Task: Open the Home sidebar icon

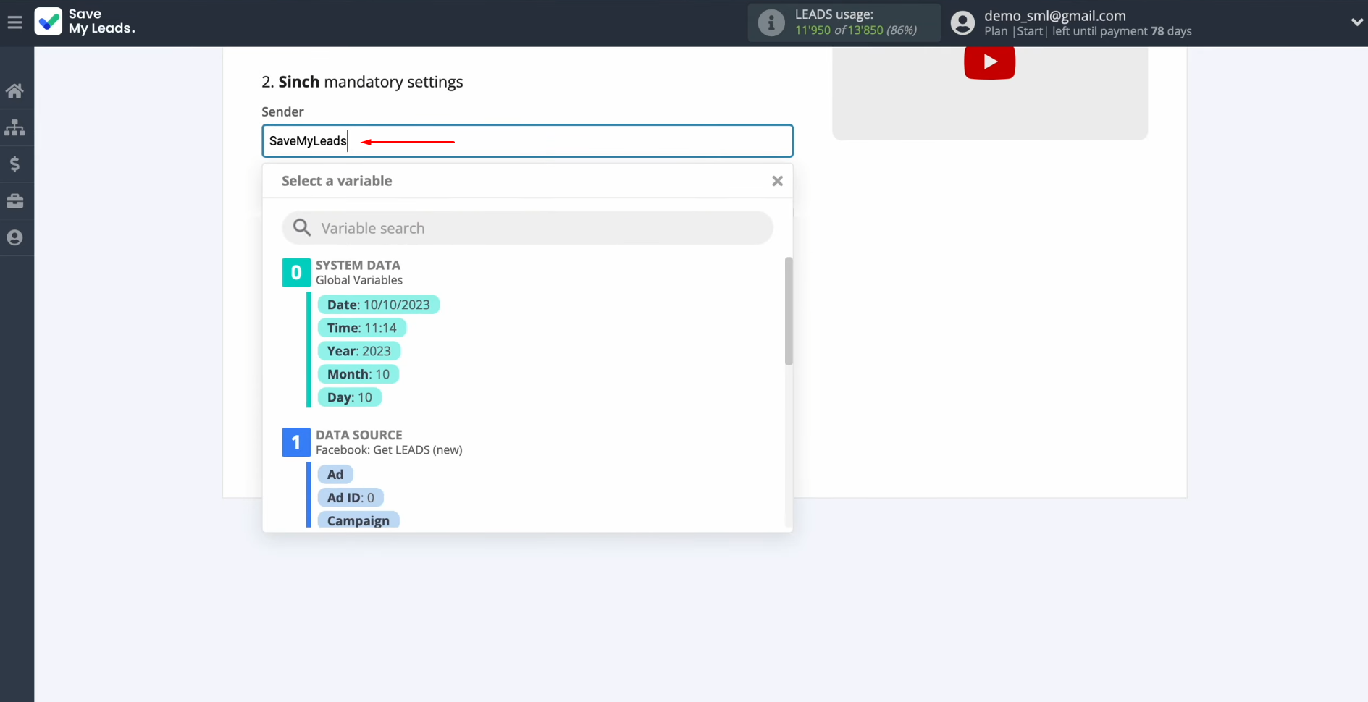Action: click(x=14, y=90)
